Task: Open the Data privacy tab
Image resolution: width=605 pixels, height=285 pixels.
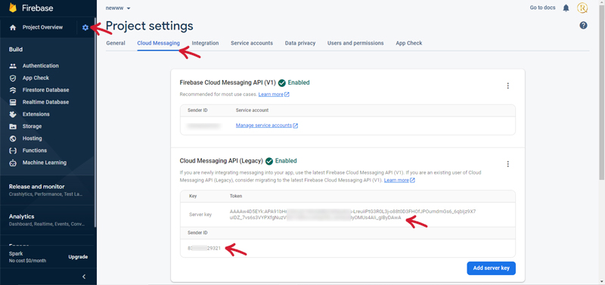Action: [x=300, y=43]
